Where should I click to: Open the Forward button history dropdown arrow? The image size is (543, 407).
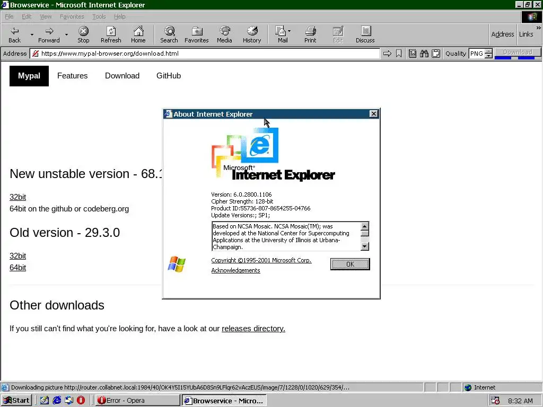(66, 34)
